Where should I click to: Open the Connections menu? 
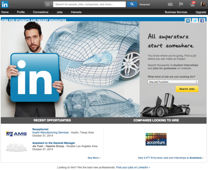point(41,12)
